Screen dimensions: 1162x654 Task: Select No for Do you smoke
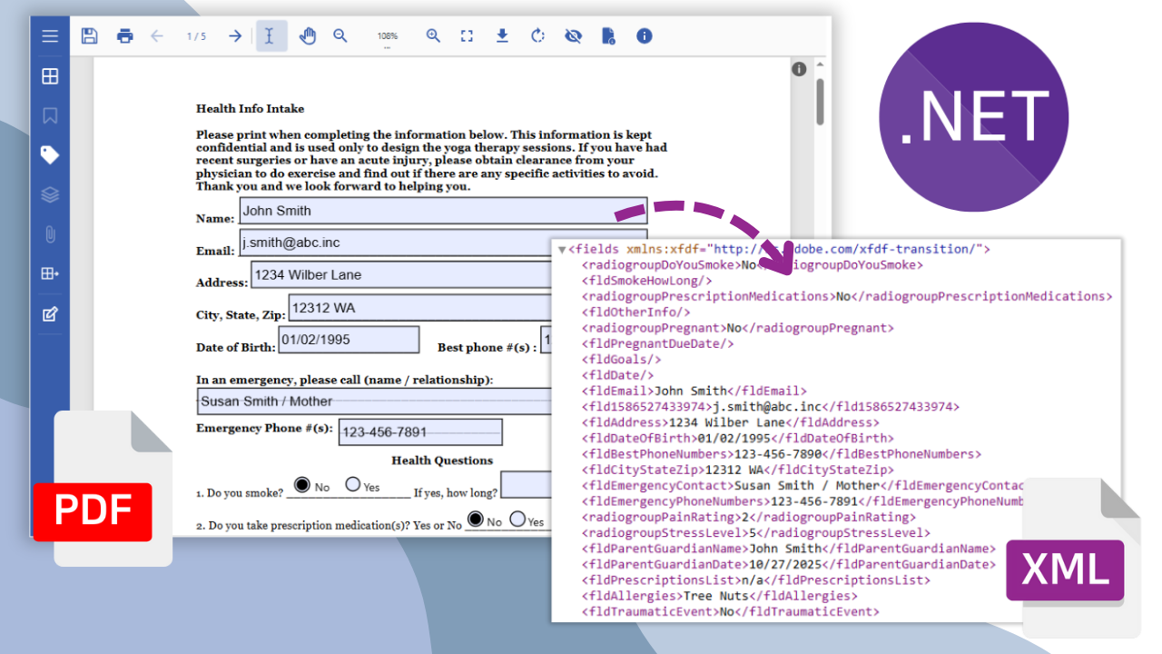click(302, 485)
